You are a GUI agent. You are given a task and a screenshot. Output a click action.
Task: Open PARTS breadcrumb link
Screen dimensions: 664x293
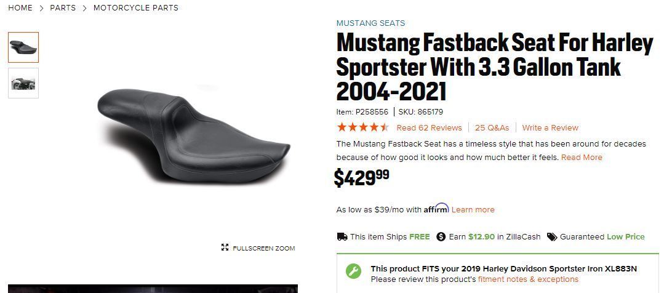63,8
